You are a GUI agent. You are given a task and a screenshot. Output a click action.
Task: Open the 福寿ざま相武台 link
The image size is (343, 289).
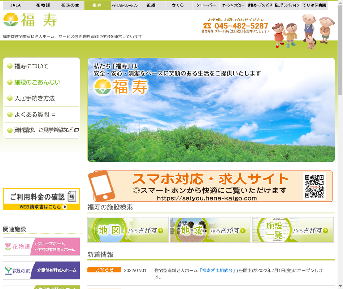(x=217, y=271)
